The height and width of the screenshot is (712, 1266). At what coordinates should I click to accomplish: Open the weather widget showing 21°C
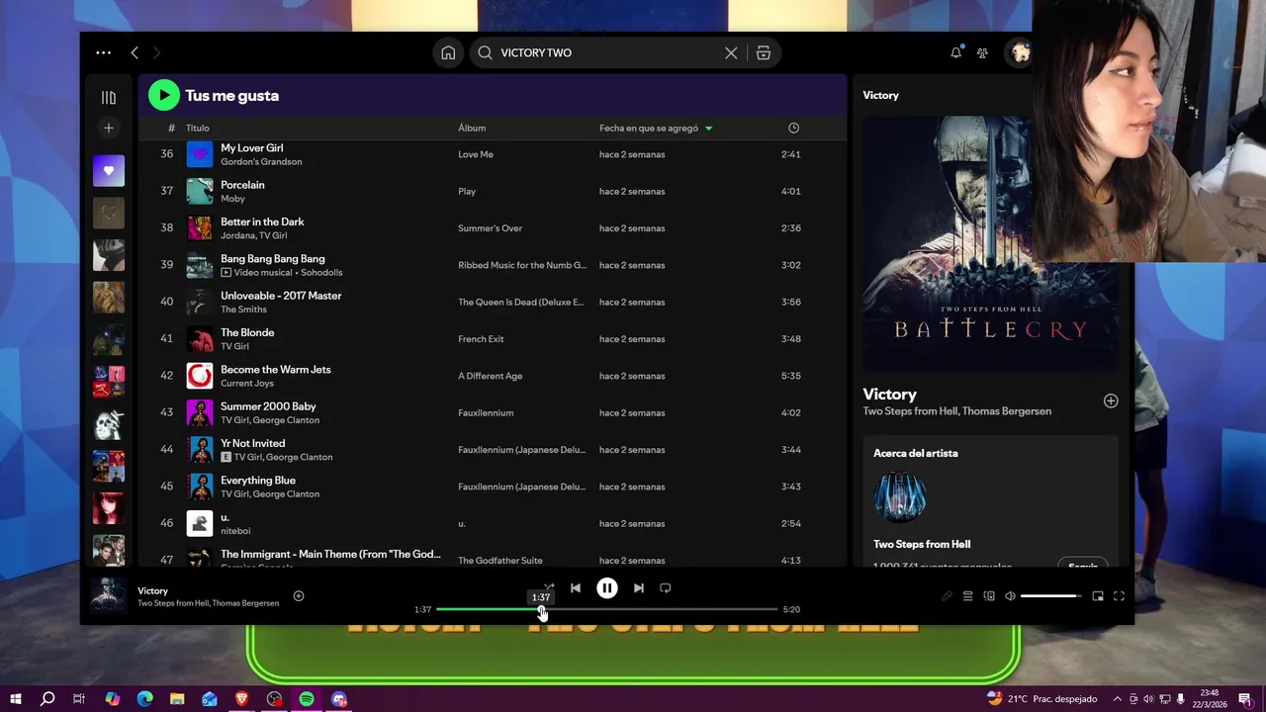pyautogui.click(x=1041, y=699)
